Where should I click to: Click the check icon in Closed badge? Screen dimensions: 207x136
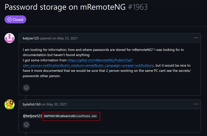[x=10, y=19]
